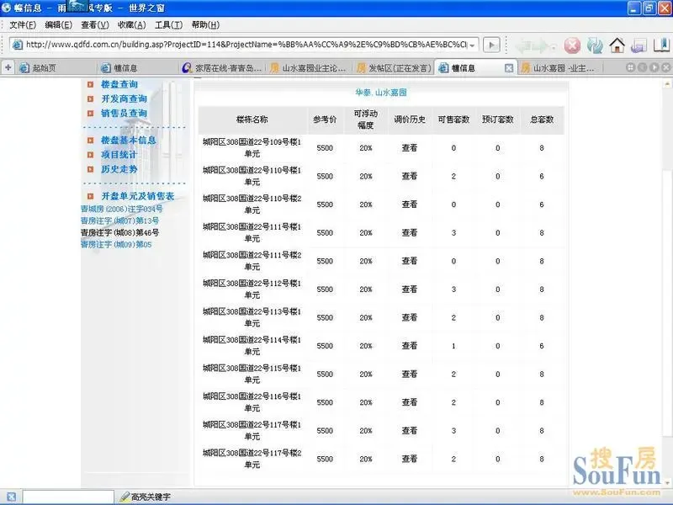Image resolution: width=673 pixels, height=505 pixels.
Task: Click the X icon in the status bar
Action: point(11,497)
